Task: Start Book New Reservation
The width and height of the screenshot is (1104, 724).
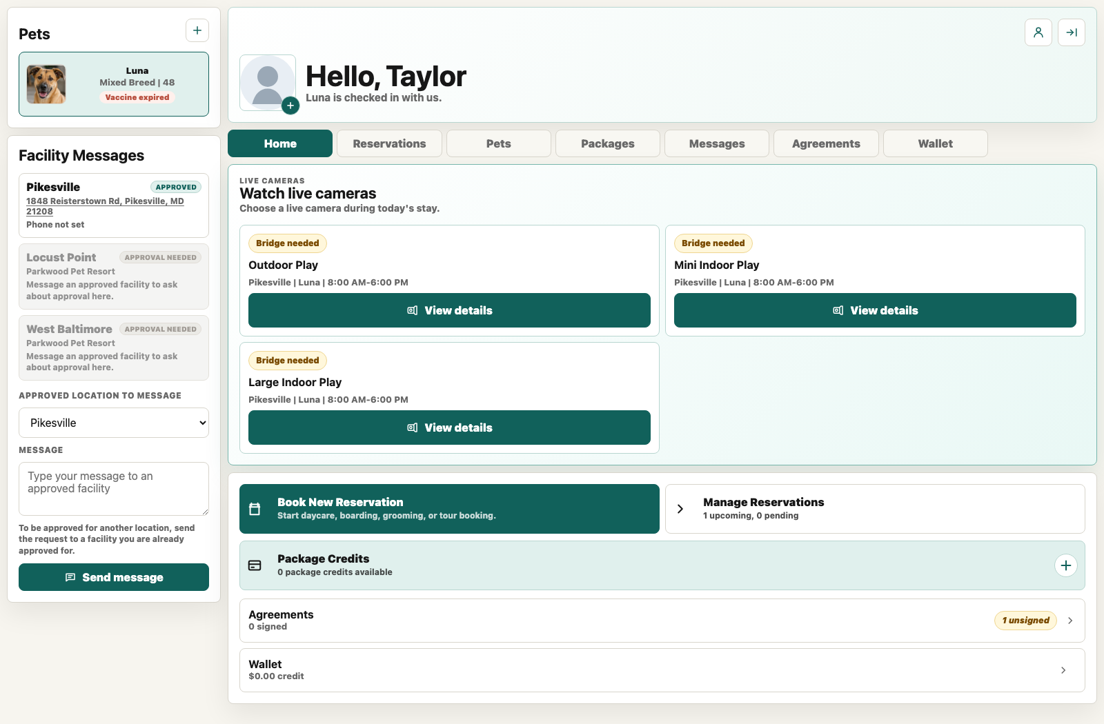Action: coord(449,509)
